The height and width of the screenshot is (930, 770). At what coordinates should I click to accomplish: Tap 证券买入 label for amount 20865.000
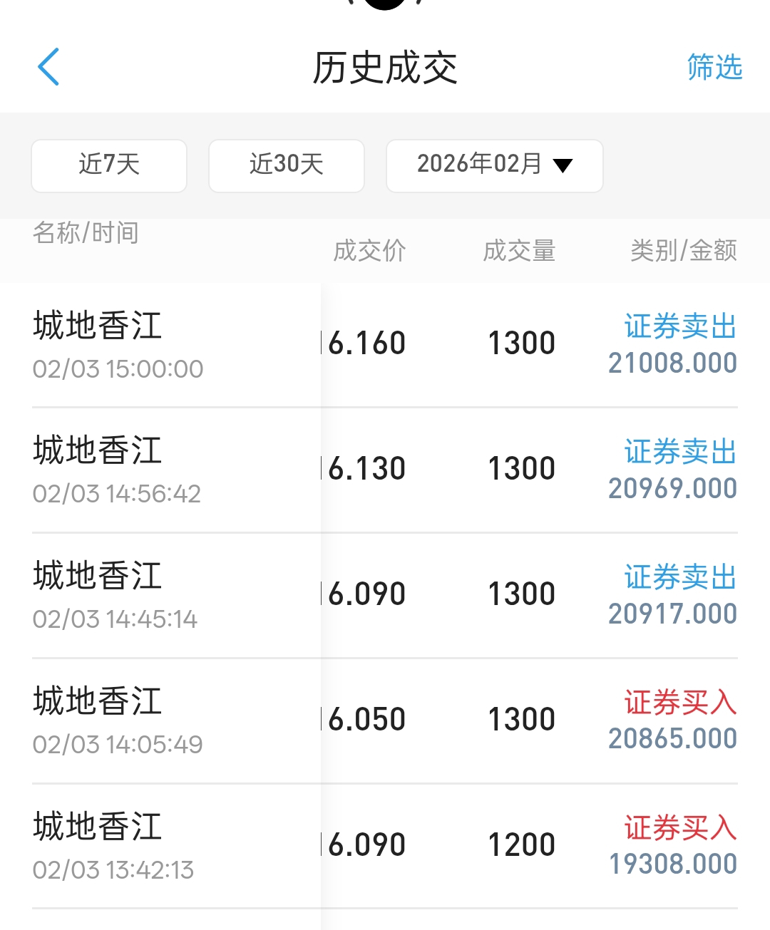coord(680,703)
